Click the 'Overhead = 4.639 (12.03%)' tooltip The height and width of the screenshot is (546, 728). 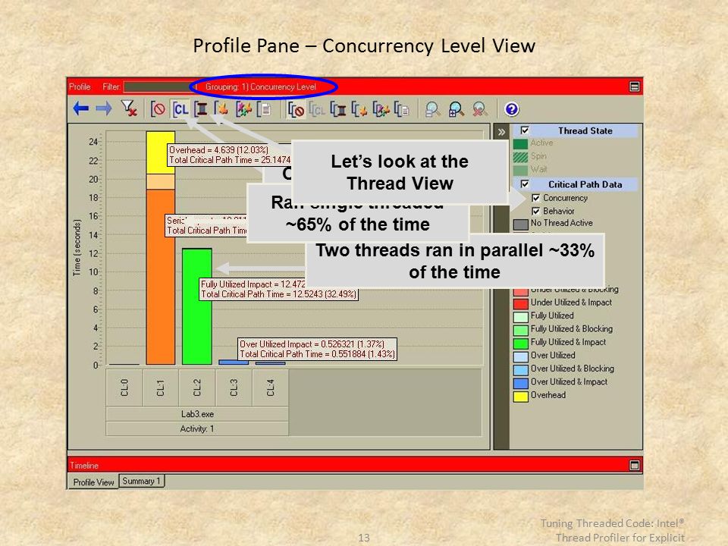pyautogui.click(x=218, y=150)
